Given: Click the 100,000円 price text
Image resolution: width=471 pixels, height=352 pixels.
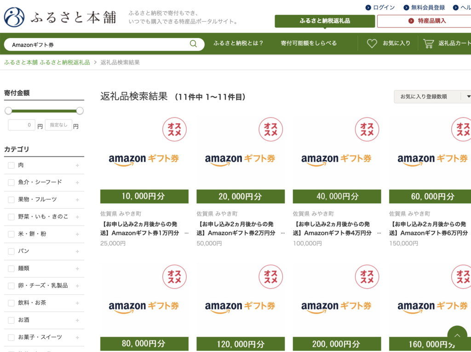Looking at the screenshot, I should tap(307, 243).
